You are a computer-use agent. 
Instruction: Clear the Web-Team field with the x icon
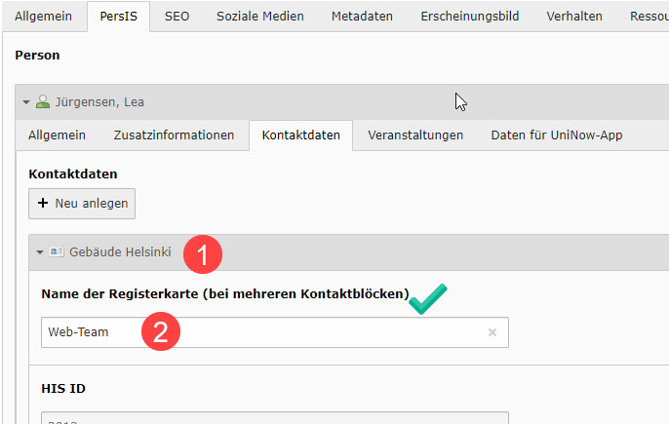492,332
